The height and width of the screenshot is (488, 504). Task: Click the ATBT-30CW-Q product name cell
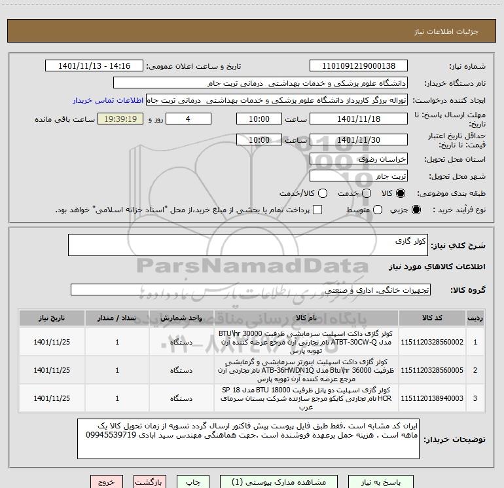click(x=306, y=342)
